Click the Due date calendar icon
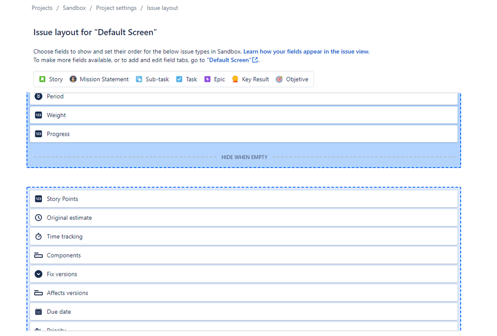Viewport: 497px width, 336px height. (38, 312)
